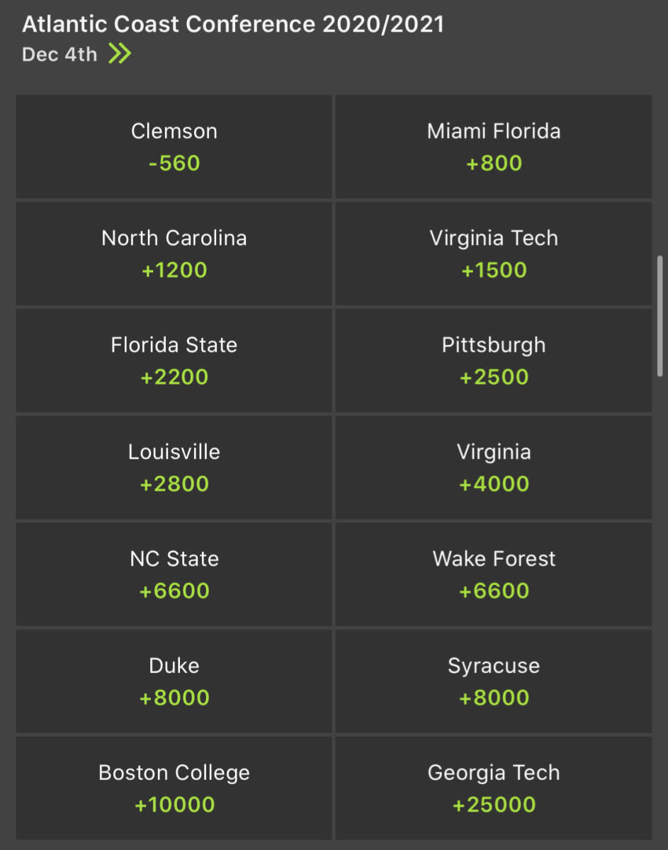Choose North Carolina +1200 futures bet

174,254
